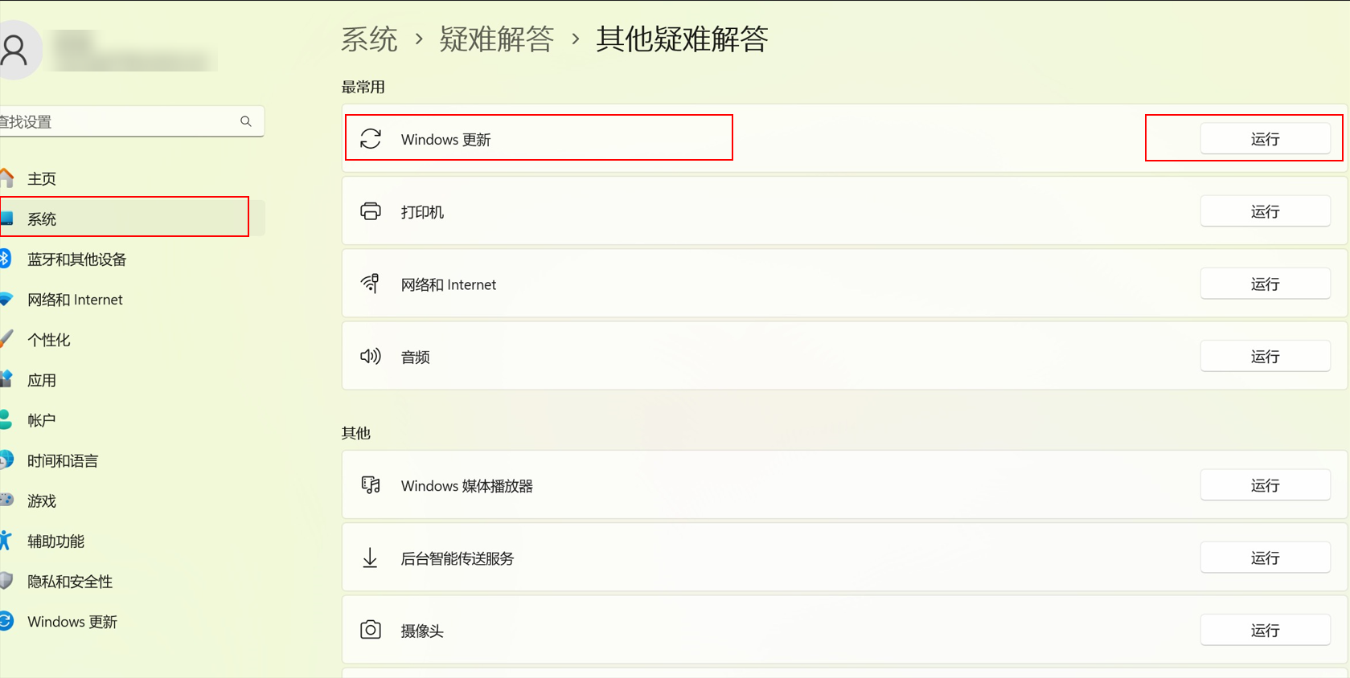Click the 音频 speaker icon

click(x=371, y=356)
